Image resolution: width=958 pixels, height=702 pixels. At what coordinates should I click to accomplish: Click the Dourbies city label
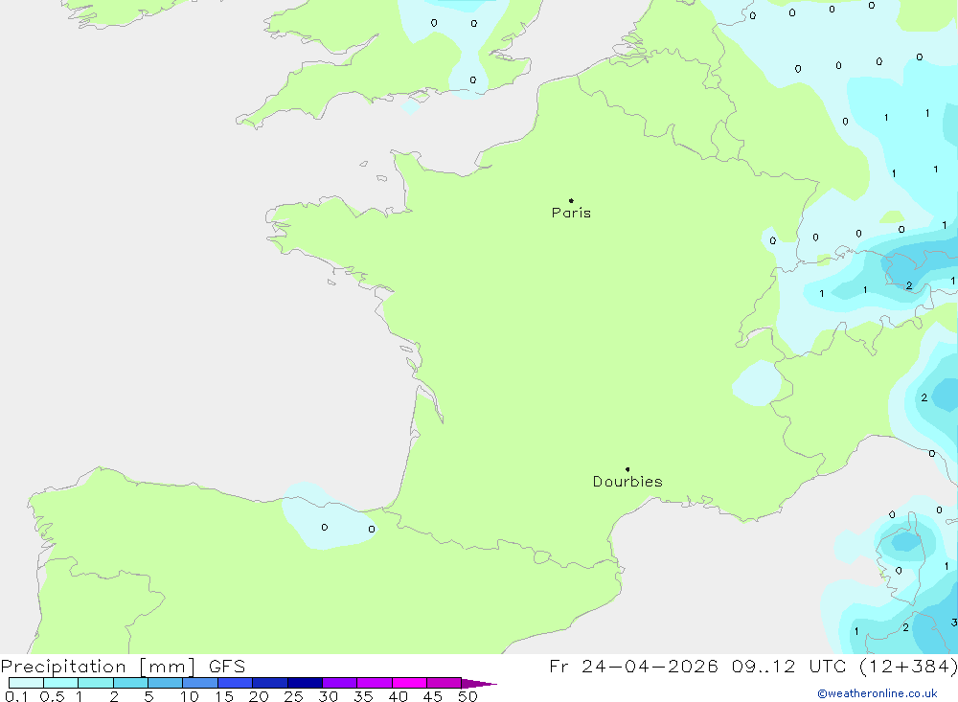[627, 482]
